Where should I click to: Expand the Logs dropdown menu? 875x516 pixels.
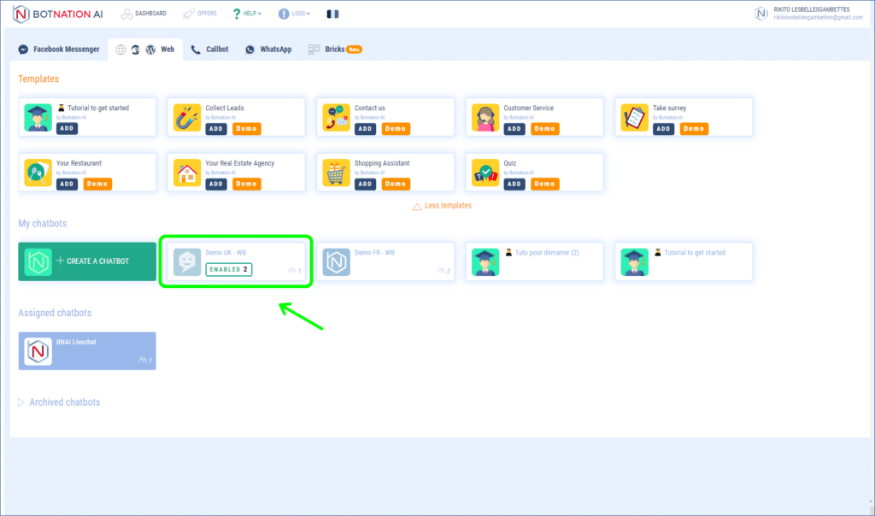point(294,14)
